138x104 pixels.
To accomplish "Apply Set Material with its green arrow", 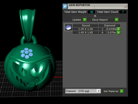I will [122, 91].
